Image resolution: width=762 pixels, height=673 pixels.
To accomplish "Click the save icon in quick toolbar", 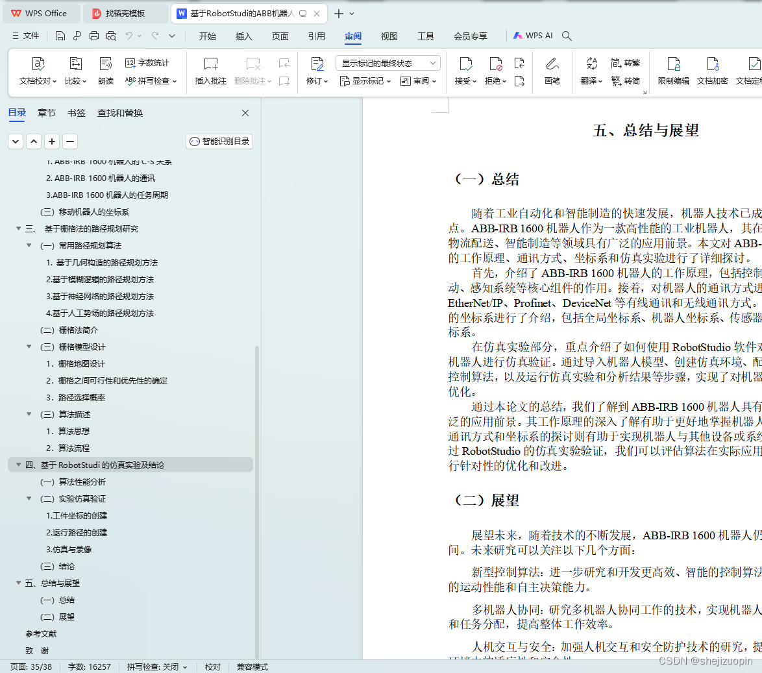I will (x=60, y=36).
